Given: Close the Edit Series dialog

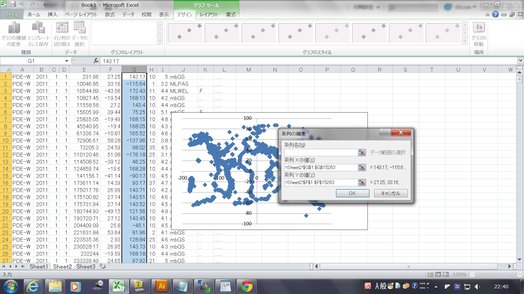Looking at the screenshot, I should 401,132.
